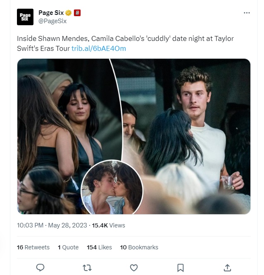Click the 10:03 PM May 28, 2023 timestamp

tap(52, 225)
